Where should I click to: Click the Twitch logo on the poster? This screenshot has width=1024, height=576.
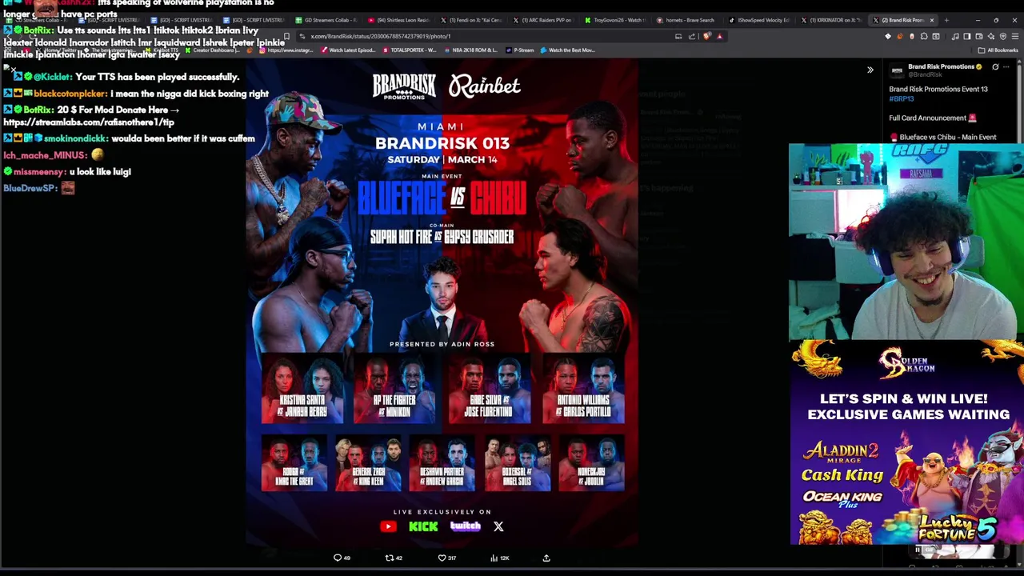[x=465, y=526]
